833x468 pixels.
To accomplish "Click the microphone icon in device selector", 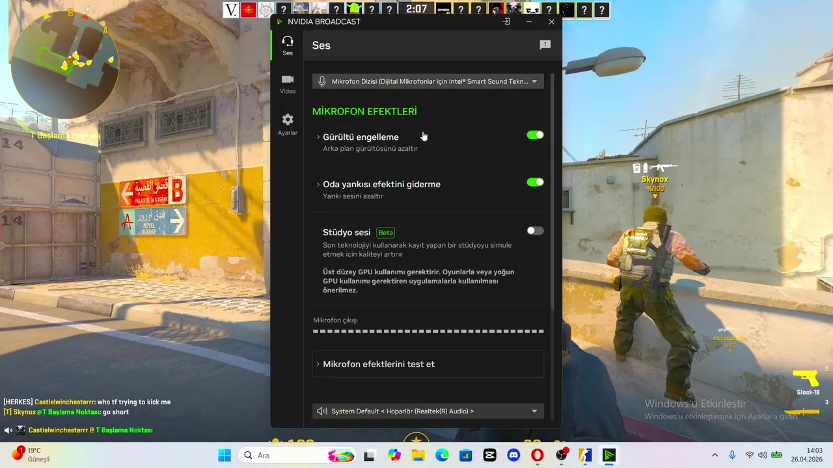I will [321, 81].
